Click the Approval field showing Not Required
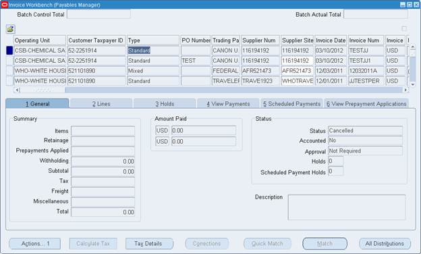The image size is (421, 254). 366,151
